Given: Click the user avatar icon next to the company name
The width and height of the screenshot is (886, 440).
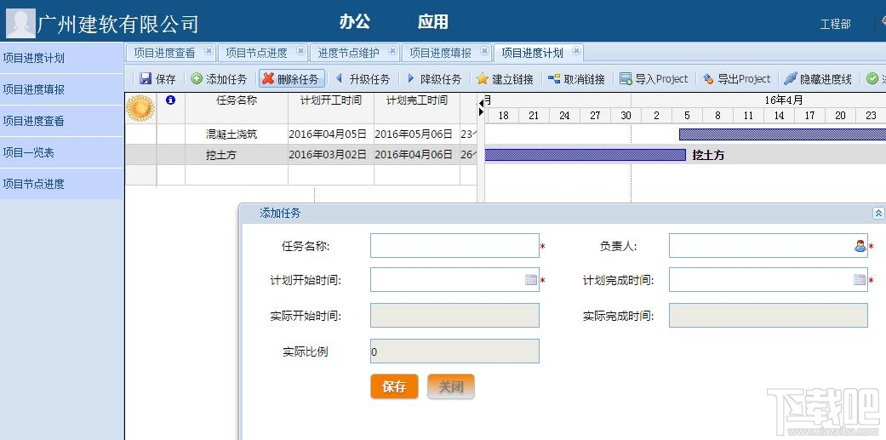Looking at the screenshot, I should click(x=21, y=23).
